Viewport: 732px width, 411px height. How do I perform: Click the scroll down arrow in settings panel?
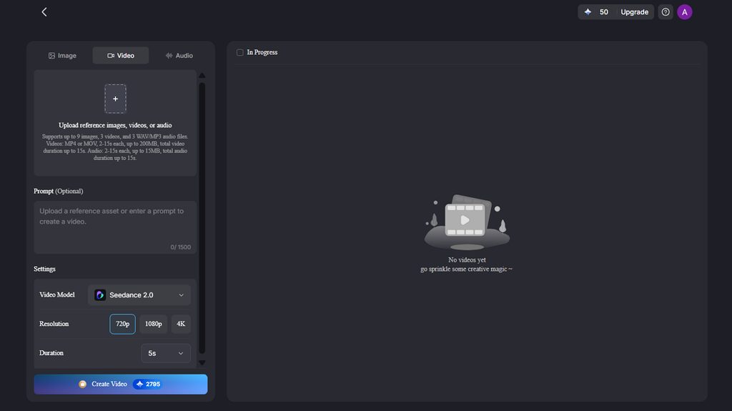pos(202,362)
